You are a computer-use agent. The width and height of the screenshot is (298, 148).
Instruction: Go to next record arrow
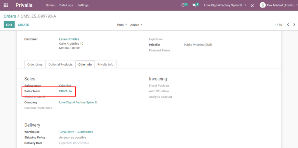[x=295, y=25]
